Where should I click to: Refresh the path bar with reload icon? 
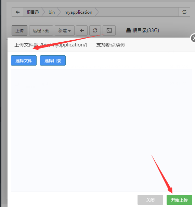click(x=184, y=12)
